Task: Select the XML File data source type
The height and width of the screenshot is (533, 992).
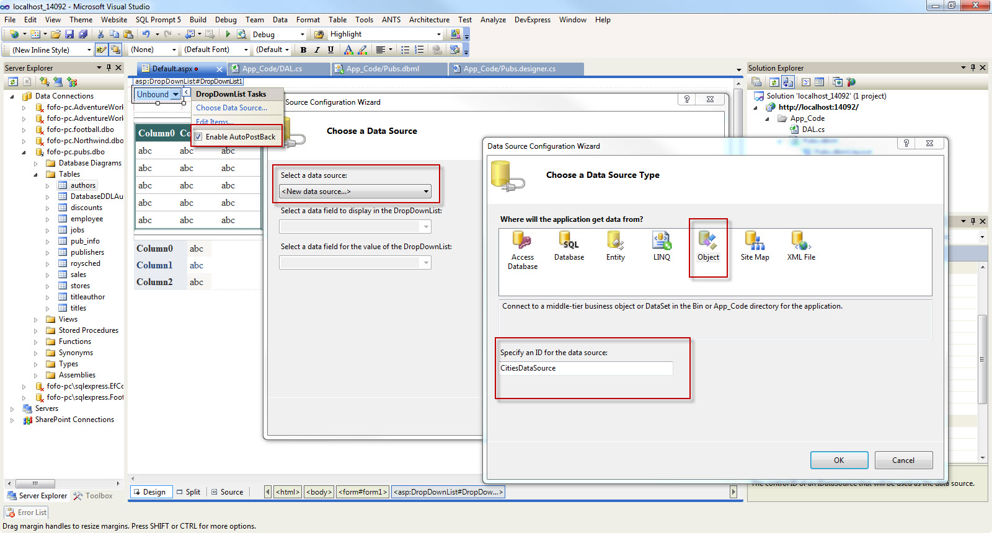Action: click(801, 246)
